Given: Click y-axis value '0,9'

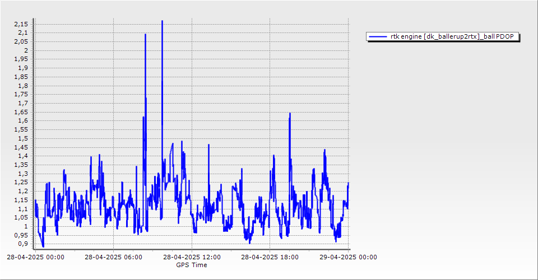Looking at the screenshot, I should [x=23, y=244].
